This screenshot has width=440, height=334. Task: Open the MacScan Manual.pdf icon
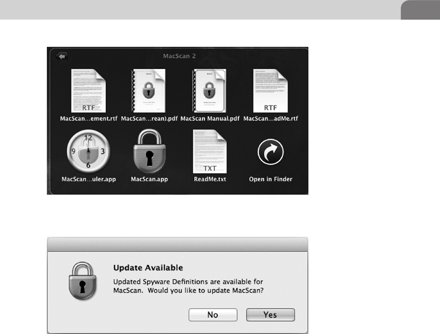[209, 90]
